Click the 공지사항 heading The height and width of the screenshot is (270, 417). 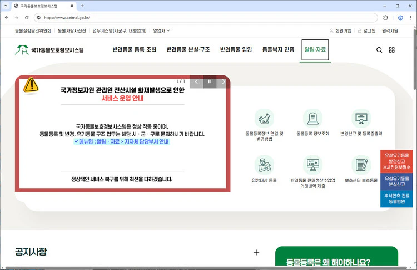tap(31, 252)
